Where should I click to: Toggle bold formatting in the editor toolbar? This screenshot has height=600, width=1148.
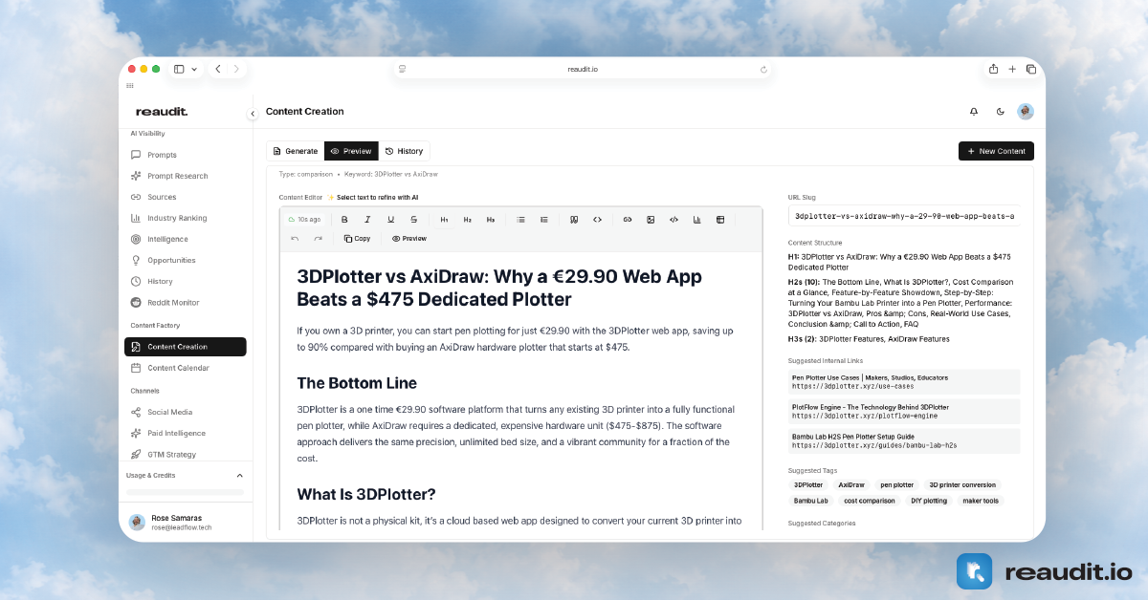coord(344,220)
